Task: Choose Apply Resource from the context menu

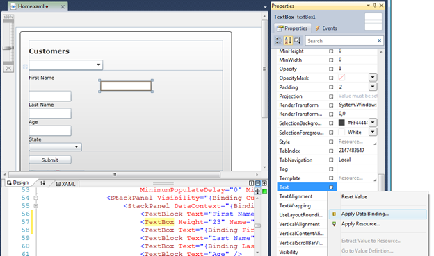Action: coord(360,224)
